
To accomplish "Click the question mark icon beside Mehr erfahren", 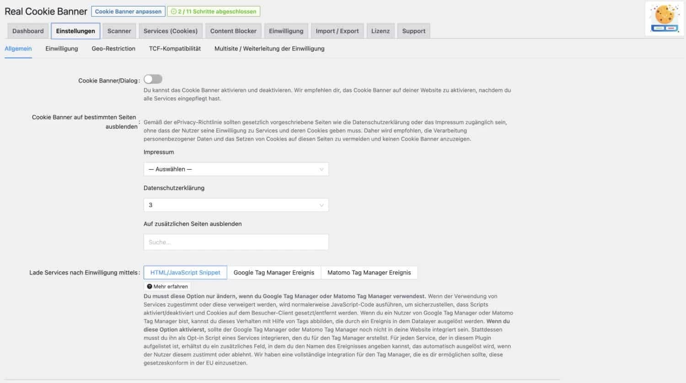I will (150, 286).
